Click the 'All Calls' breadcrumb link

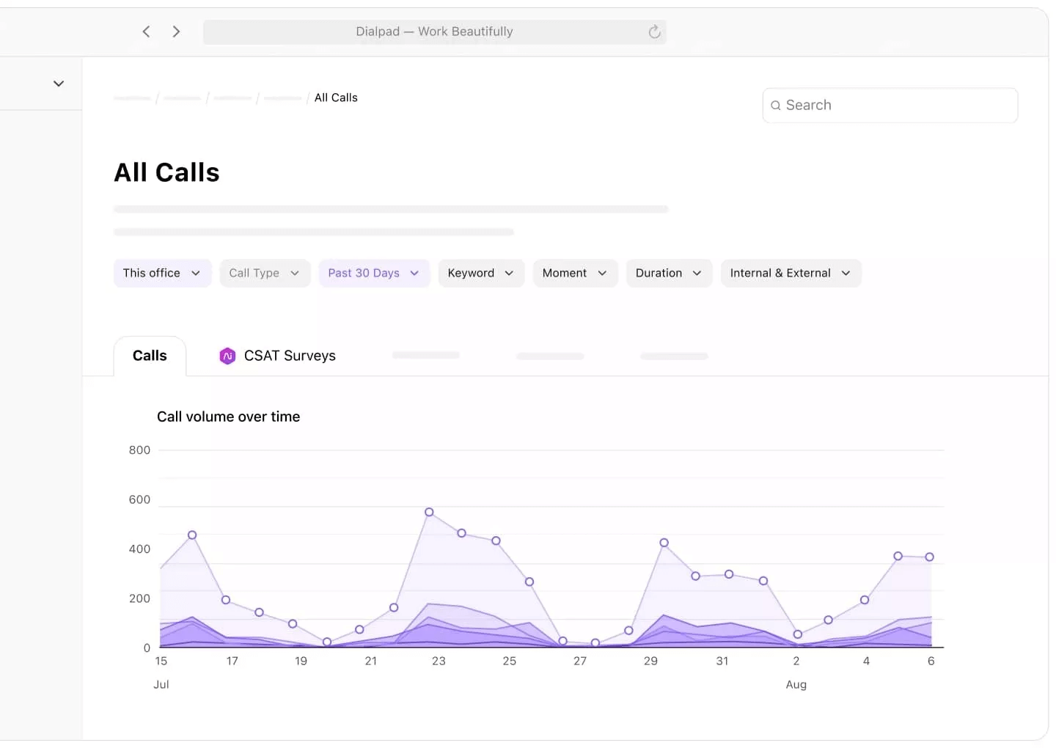(335, 98)
